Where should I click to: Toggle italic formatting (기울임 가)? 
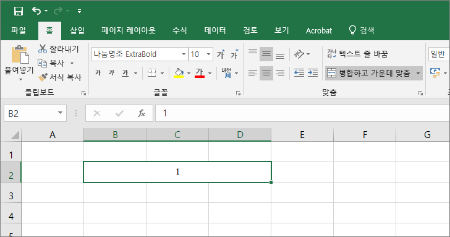click(x=112, y=73)
